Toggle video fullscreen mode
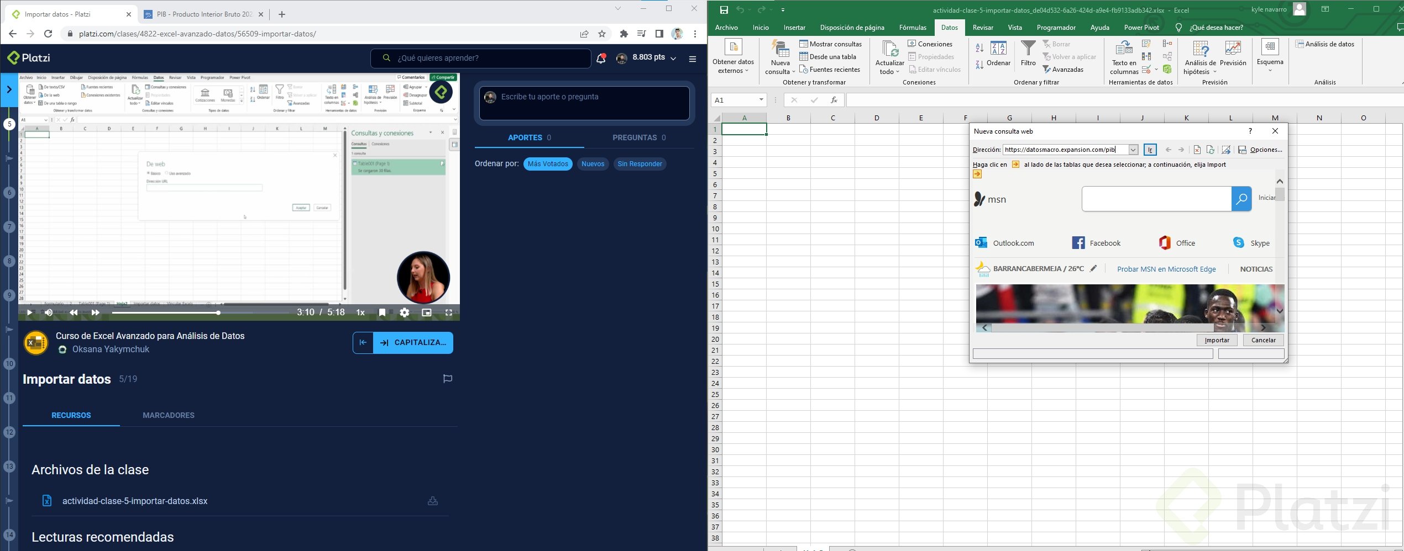 point(449,312)
